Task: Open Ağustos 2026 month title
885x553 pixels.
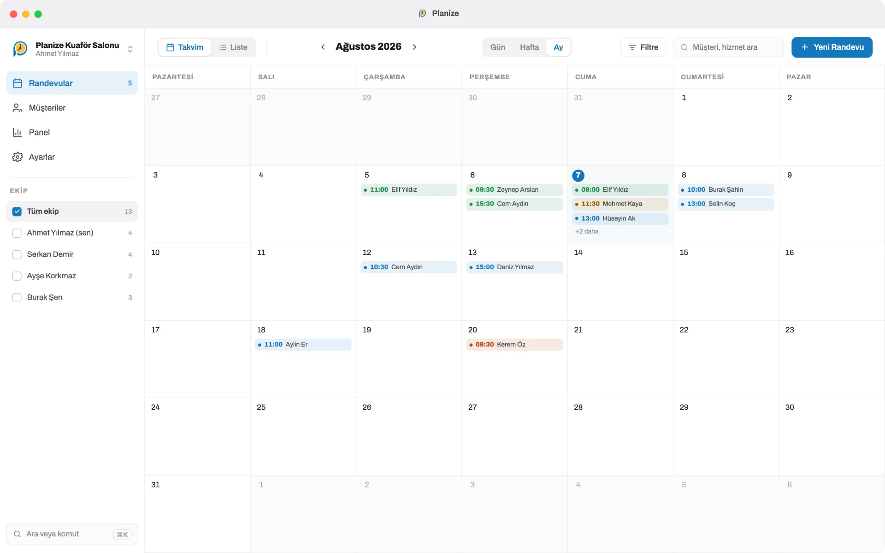Action: click(368, 47)
